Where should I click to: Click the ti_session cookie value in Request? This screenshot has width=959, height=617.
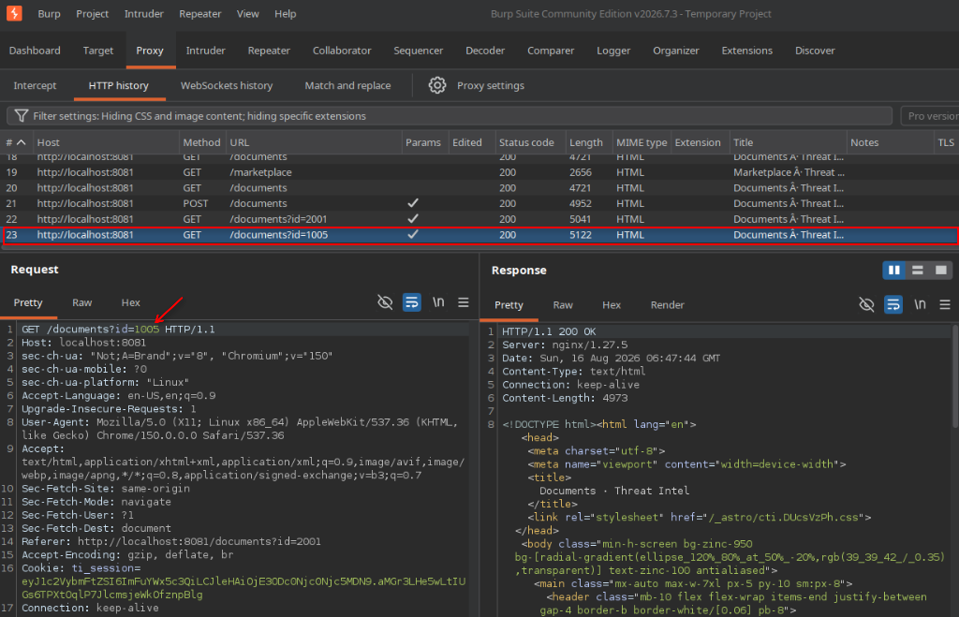[243, 588]
